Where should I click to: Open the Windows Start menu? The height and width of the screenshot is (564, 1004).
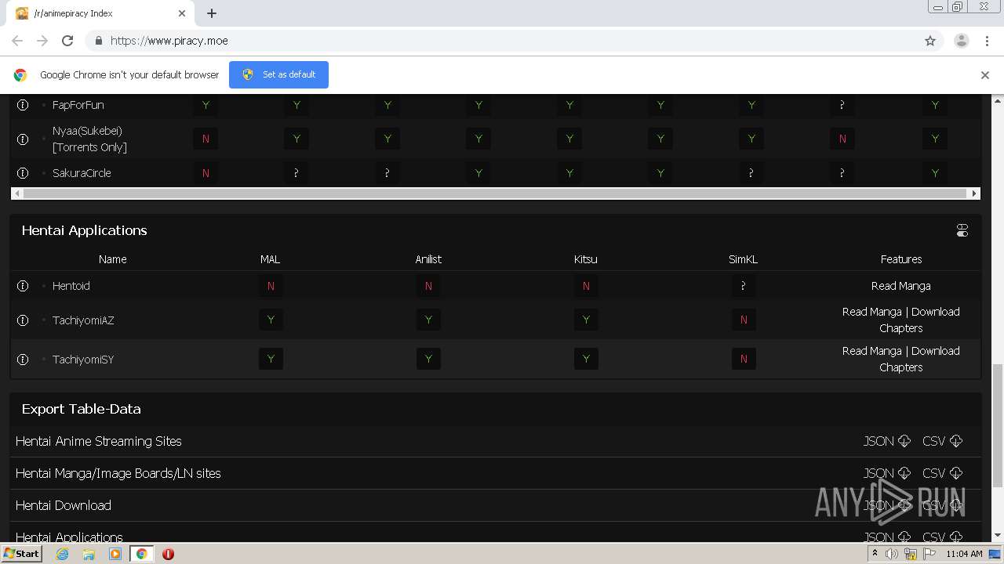[x=22, y=554]
